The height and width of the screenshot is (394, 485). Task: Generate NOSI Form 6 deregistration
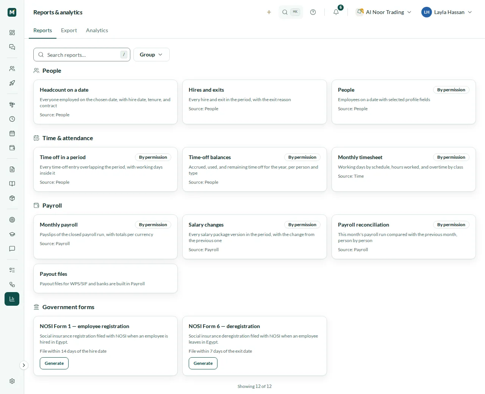203,363
